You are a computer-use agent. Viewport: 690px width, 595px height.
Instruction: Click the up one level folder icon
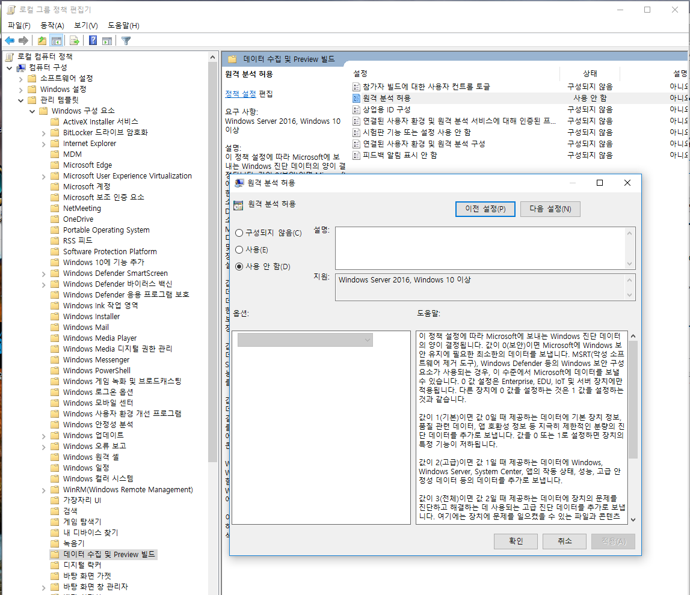tap(42, 41)
